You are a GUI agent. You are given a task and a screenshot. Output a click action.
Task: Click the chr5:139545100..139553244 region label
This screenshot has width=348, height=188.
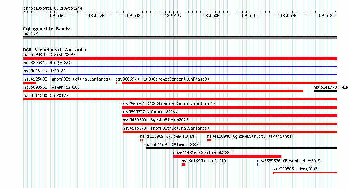53,8
